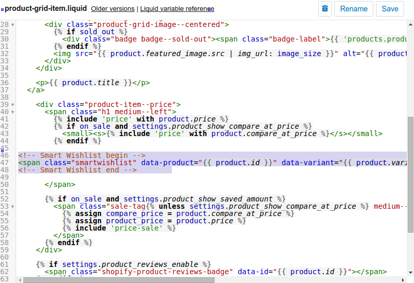Click 'h1 medium--left' class string
The height and width of the screenshot is (283, 414).
point(135,112)
